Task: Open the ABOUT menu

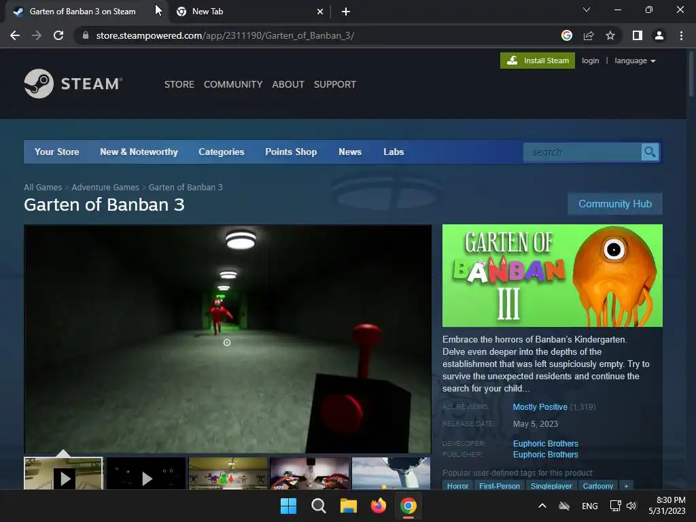Action: pyautogui.click(x=288, y=84)
